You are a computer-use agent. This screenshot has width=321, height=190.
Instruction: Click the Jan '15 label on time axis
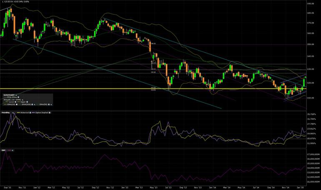pos(300,187)
